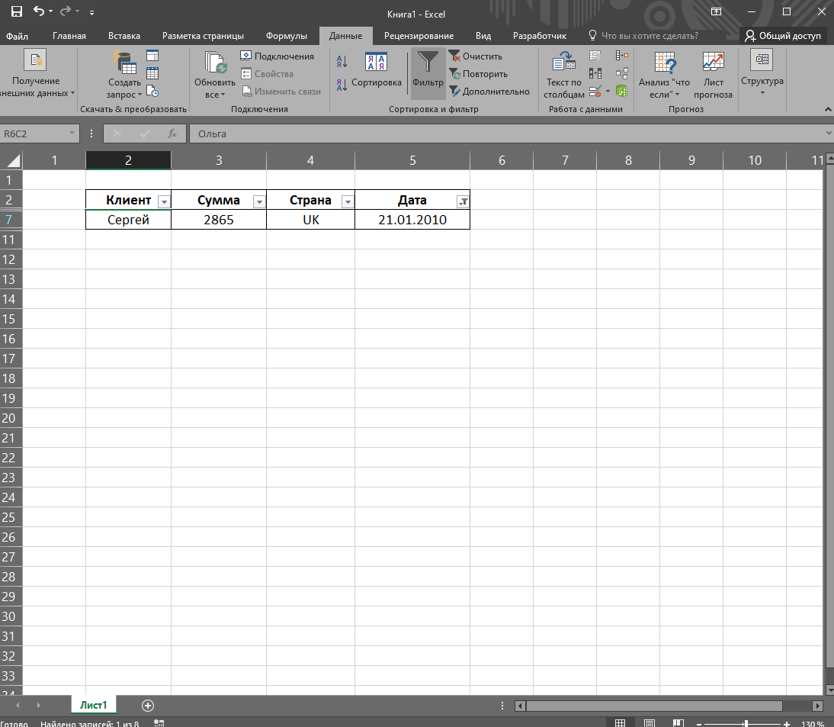The height and width of the screenshot is (727, 834).
Task: Open the Файл menu tab
Action: point(18,36)
